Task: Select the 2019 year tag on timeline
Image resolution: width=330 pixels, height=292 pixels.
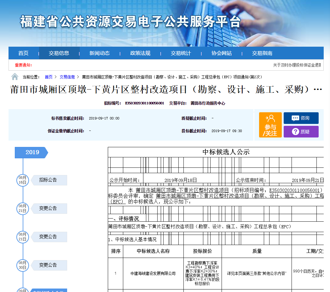Action: 32,152
